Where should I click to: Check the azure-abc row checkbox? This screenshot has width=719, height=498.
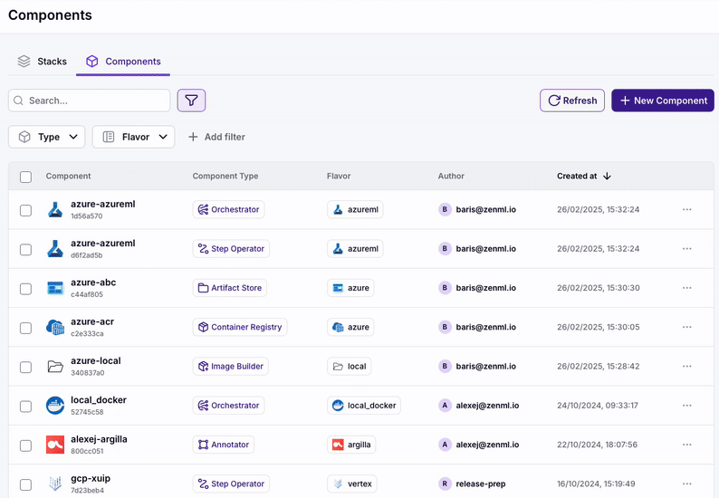coord(25,288)
